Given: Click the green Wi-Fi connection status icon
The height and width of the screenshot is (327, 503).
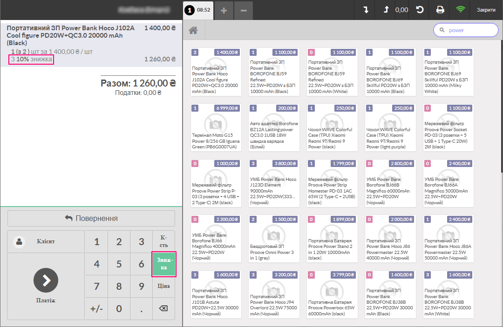Looking at the screenshot, I should [461, 10].
